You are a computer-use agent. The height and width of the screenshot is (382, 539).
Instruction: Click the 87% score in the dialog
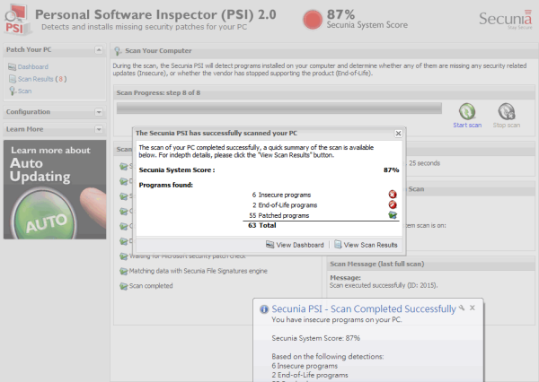pos(391,169)
